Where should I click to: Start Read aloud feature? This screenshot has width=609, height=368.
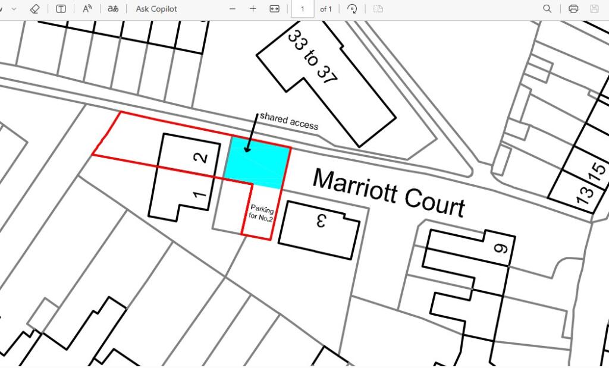[x=87, y=9]
